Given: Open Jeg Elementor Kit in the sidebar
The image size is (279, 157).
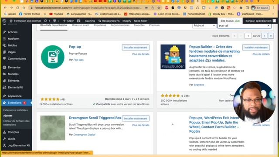Looking at the screenshot, I should point(19,145).
